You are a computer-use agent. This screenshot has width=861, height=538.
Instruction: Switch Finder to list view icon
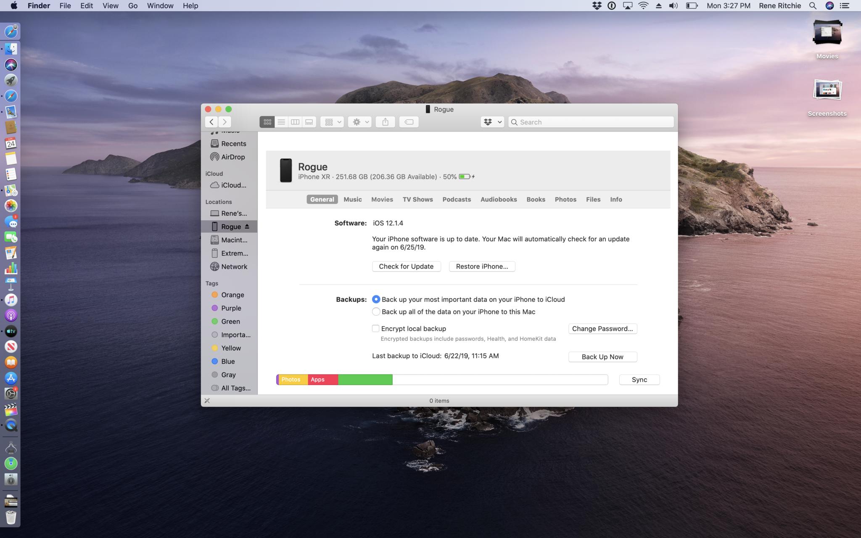coord(281,122)
